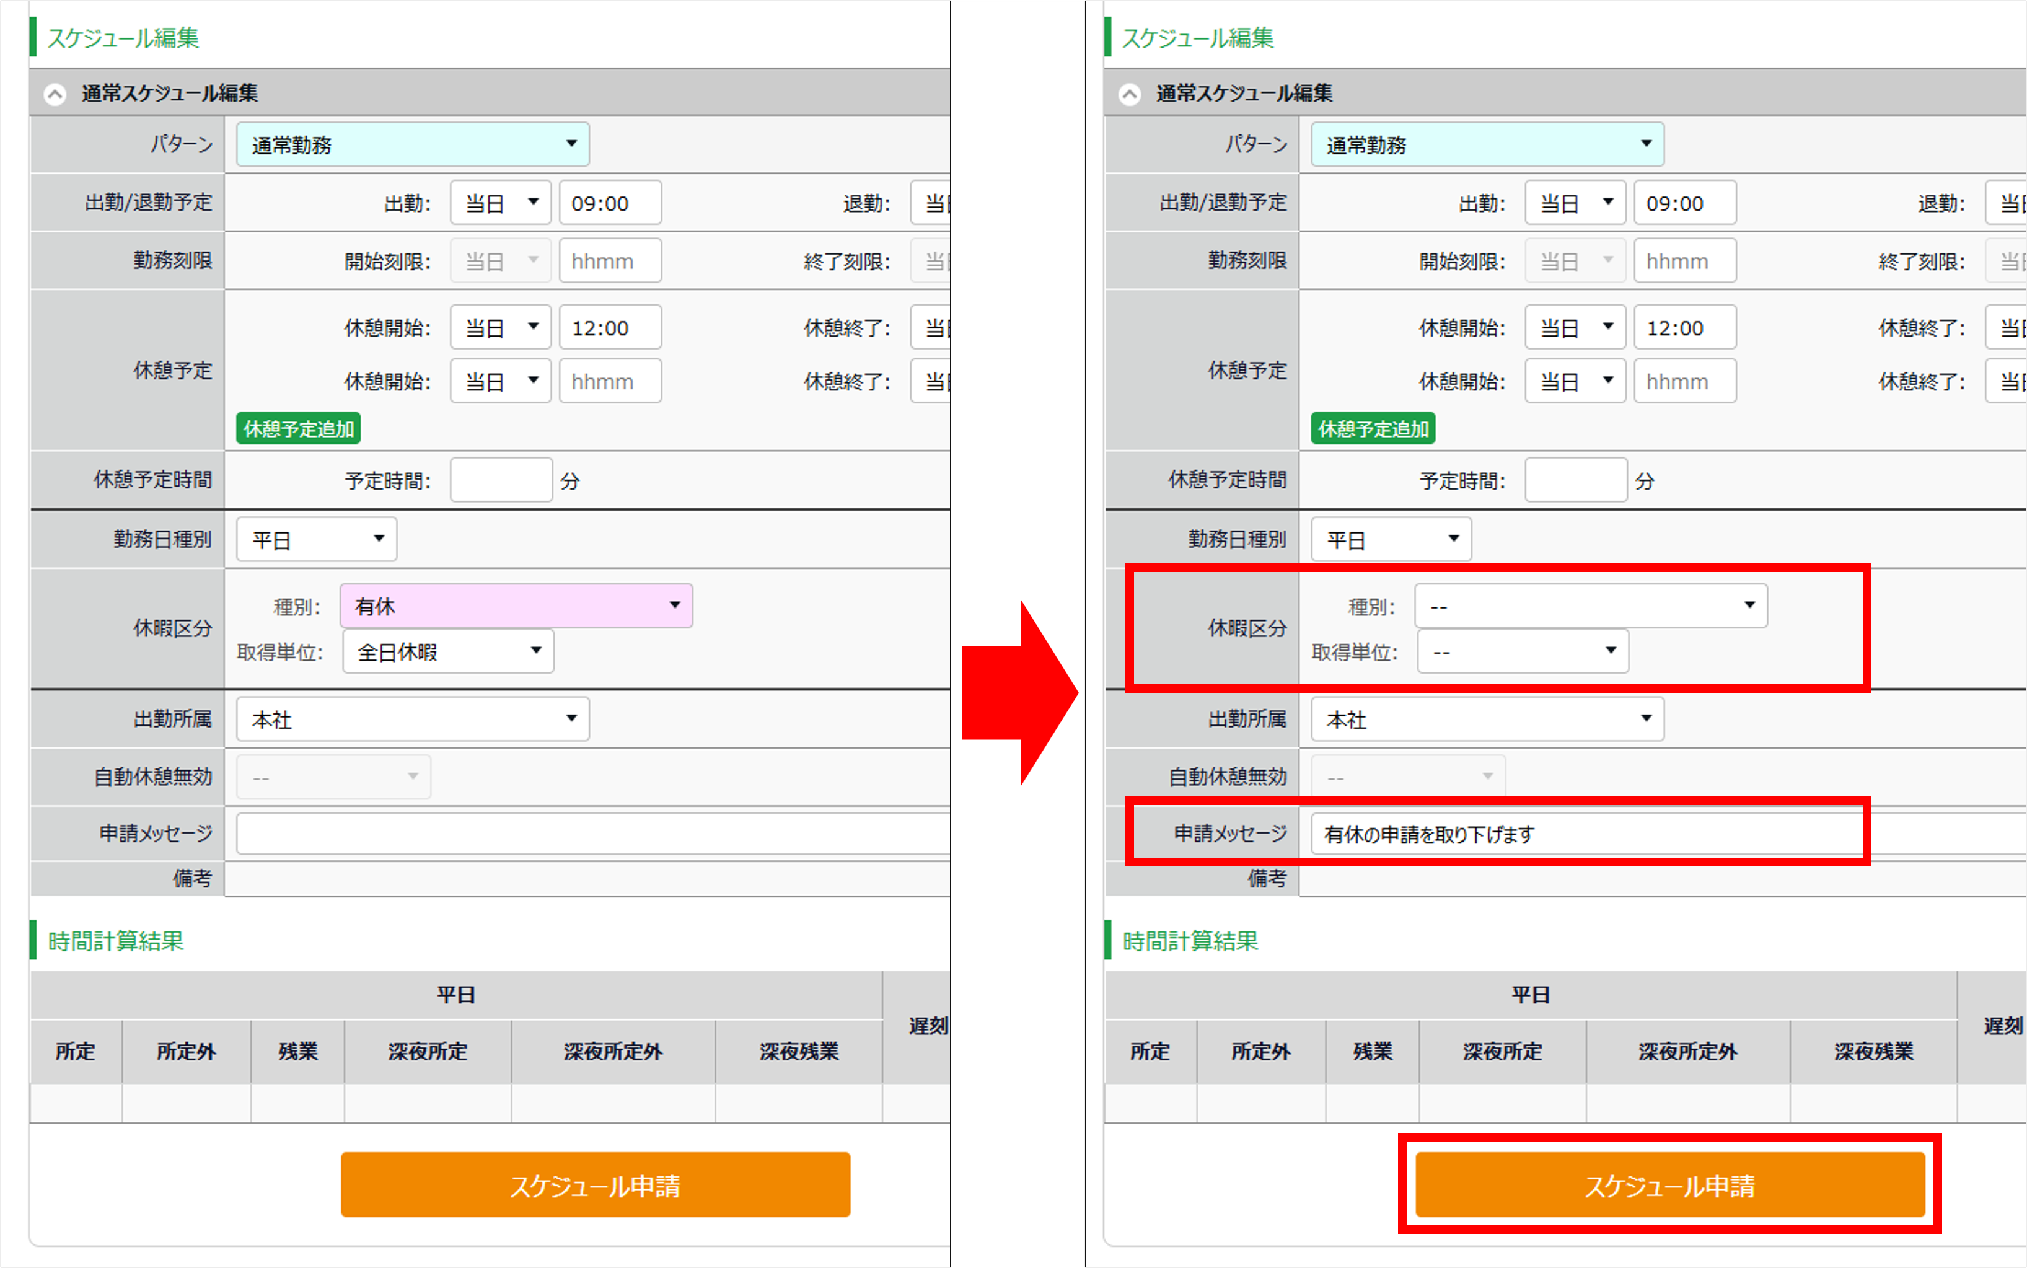Click right highlighted スケジュール申請 button
2027x1268 pixels.
[1670, 1184]
